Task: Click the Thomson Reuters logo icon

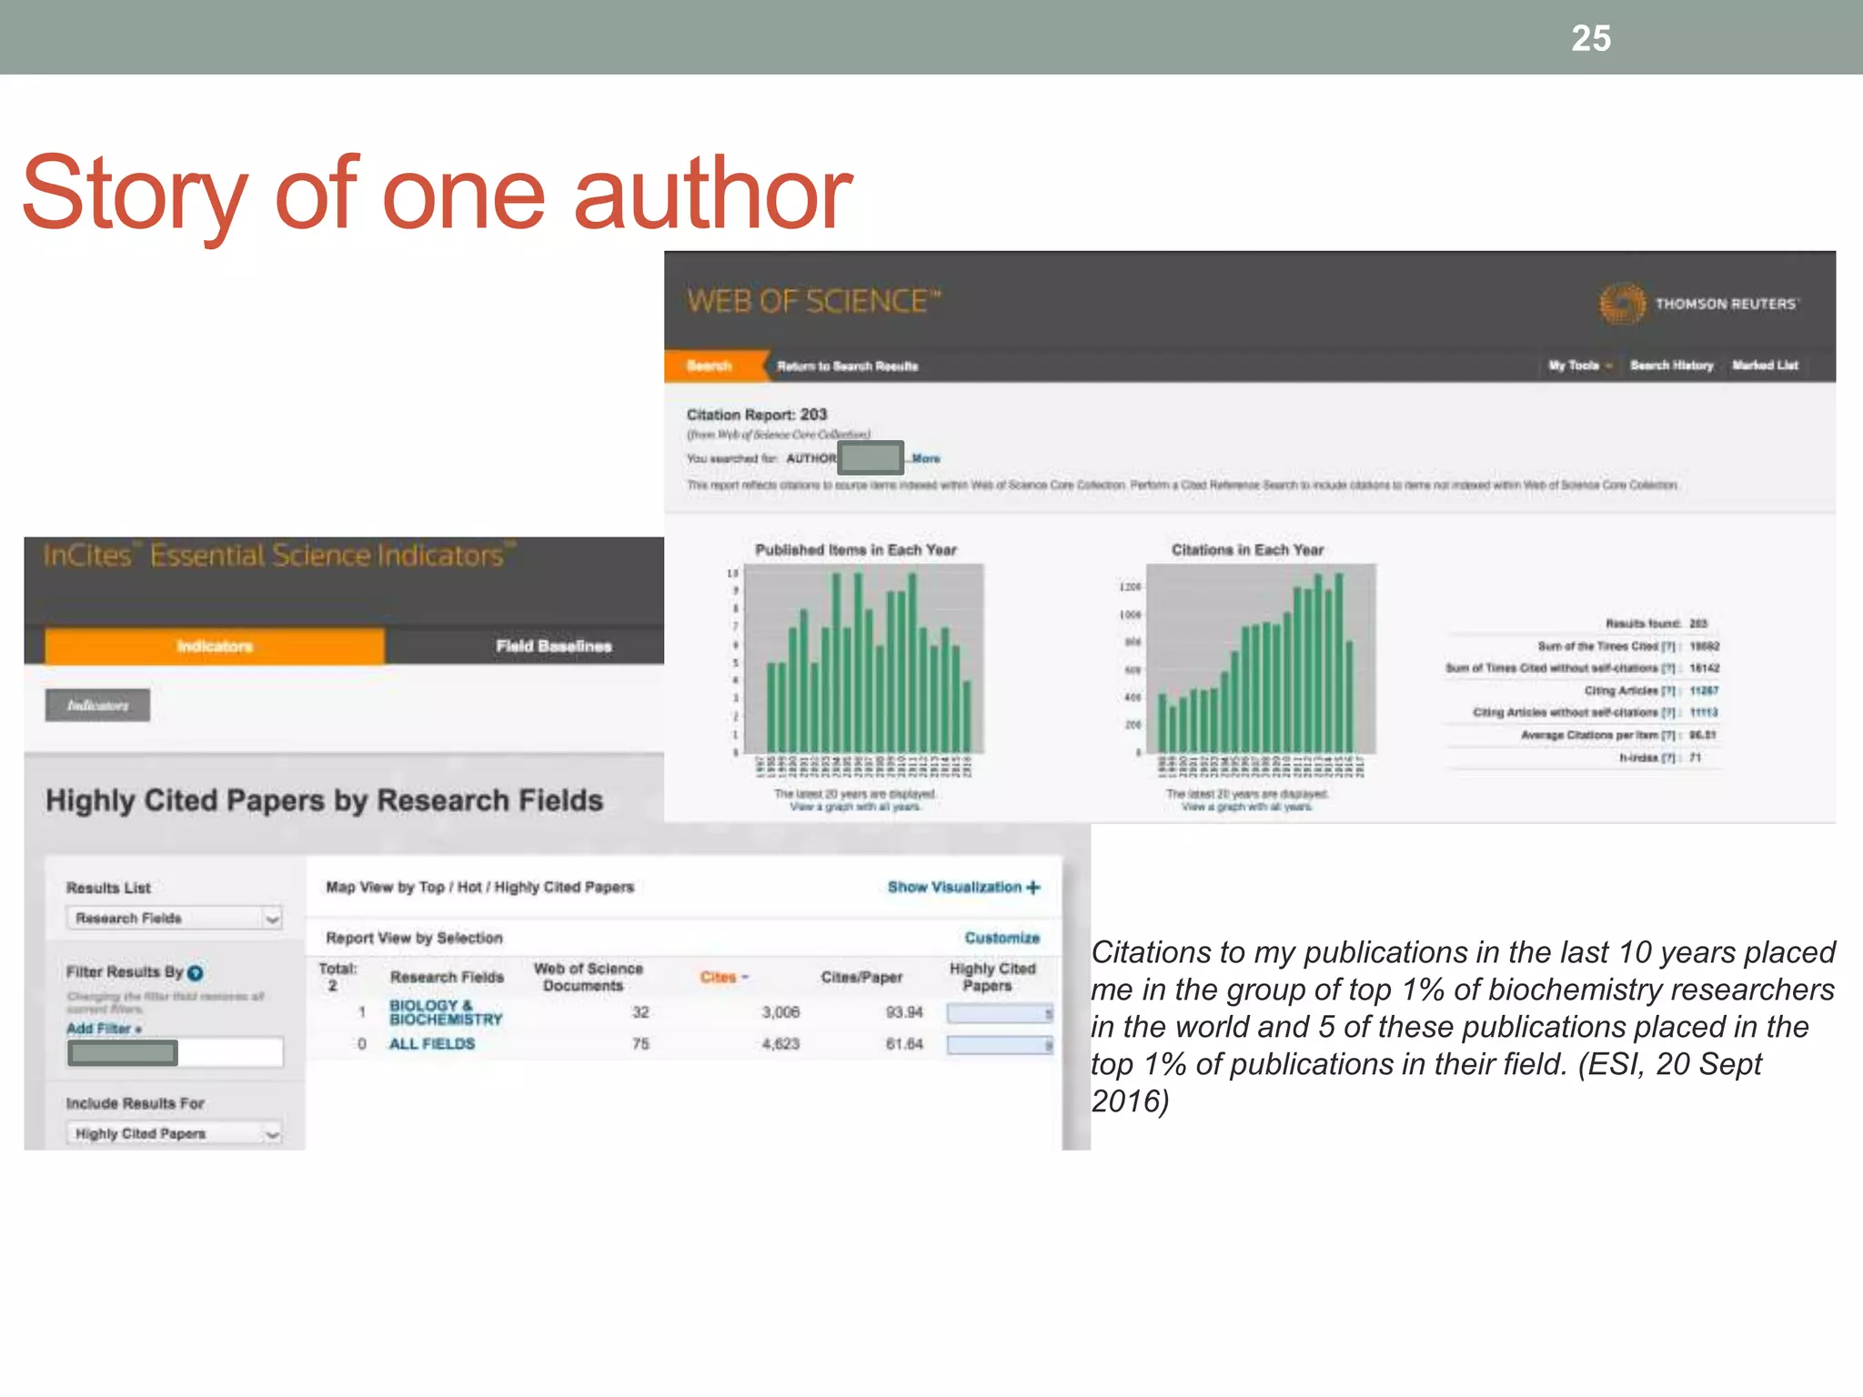Action: point(1622,304)
